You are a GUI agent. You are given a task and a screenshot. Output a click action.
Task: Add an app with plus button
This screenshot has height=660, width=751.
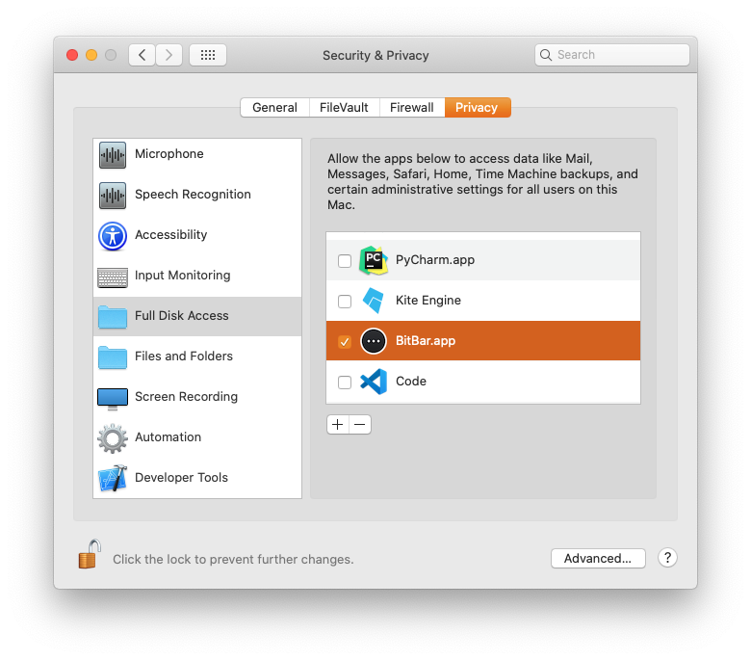tap(338, 425)
